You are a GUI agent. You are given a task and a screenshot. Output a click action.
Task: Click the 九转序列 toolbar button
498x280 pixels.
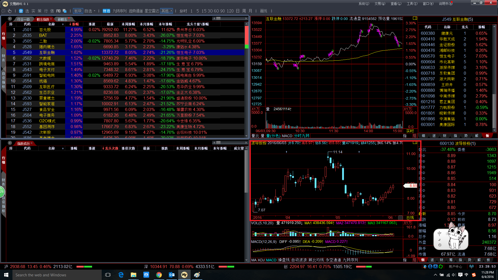click(x=120, y=11)
